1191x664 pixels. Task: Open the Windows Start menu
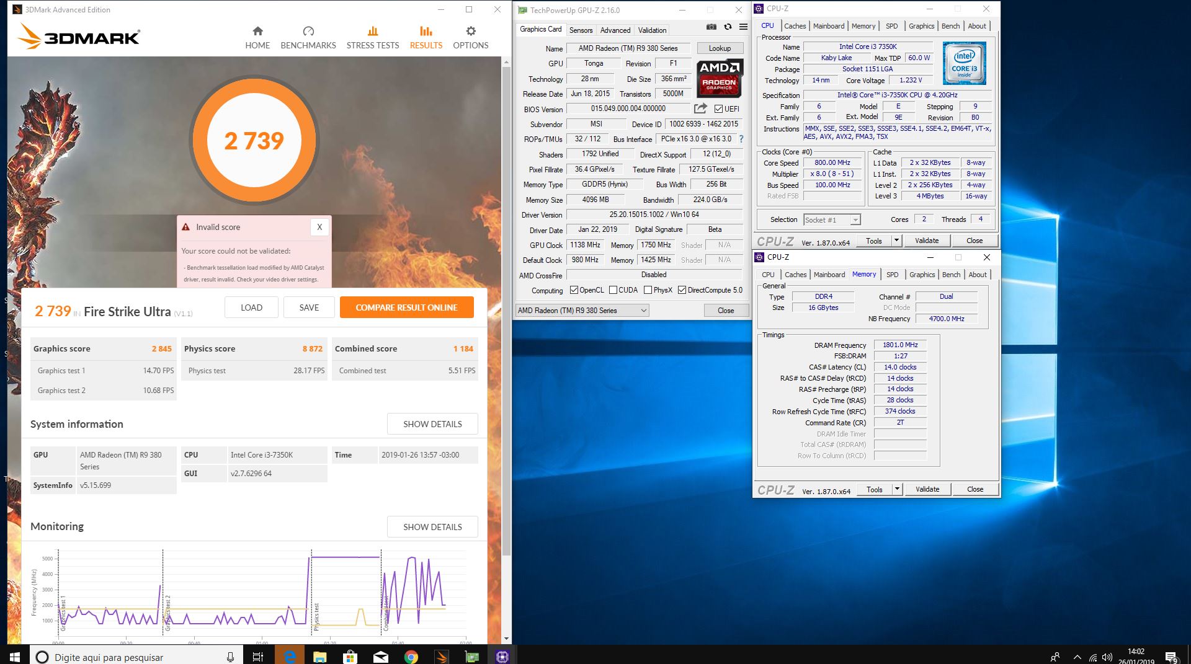(x=15, y=656)
